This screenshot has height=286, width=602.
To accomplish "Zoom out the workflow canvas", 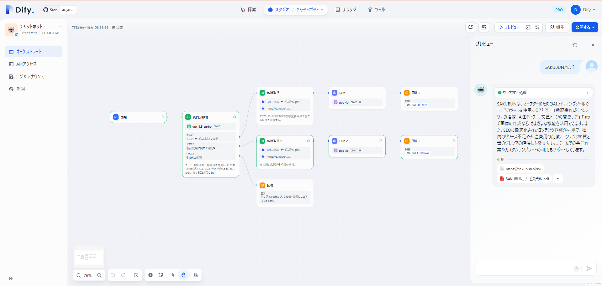I will [79, 275].
